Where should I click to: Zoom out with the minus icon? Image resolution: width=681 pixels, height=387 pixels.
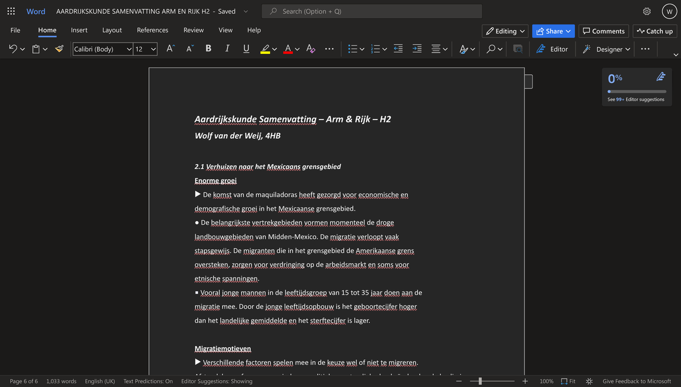tap(459, 381)
